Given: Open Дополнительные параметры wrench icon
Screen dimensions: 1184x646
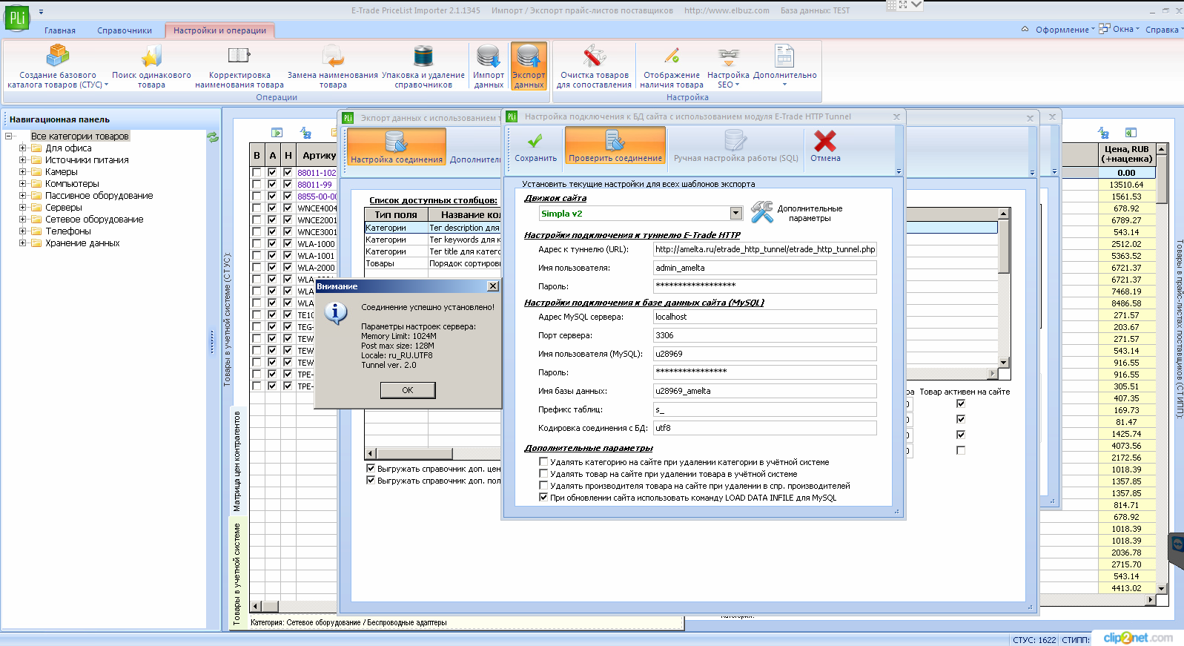Looking at the screenshot, I should pos(762,212).
